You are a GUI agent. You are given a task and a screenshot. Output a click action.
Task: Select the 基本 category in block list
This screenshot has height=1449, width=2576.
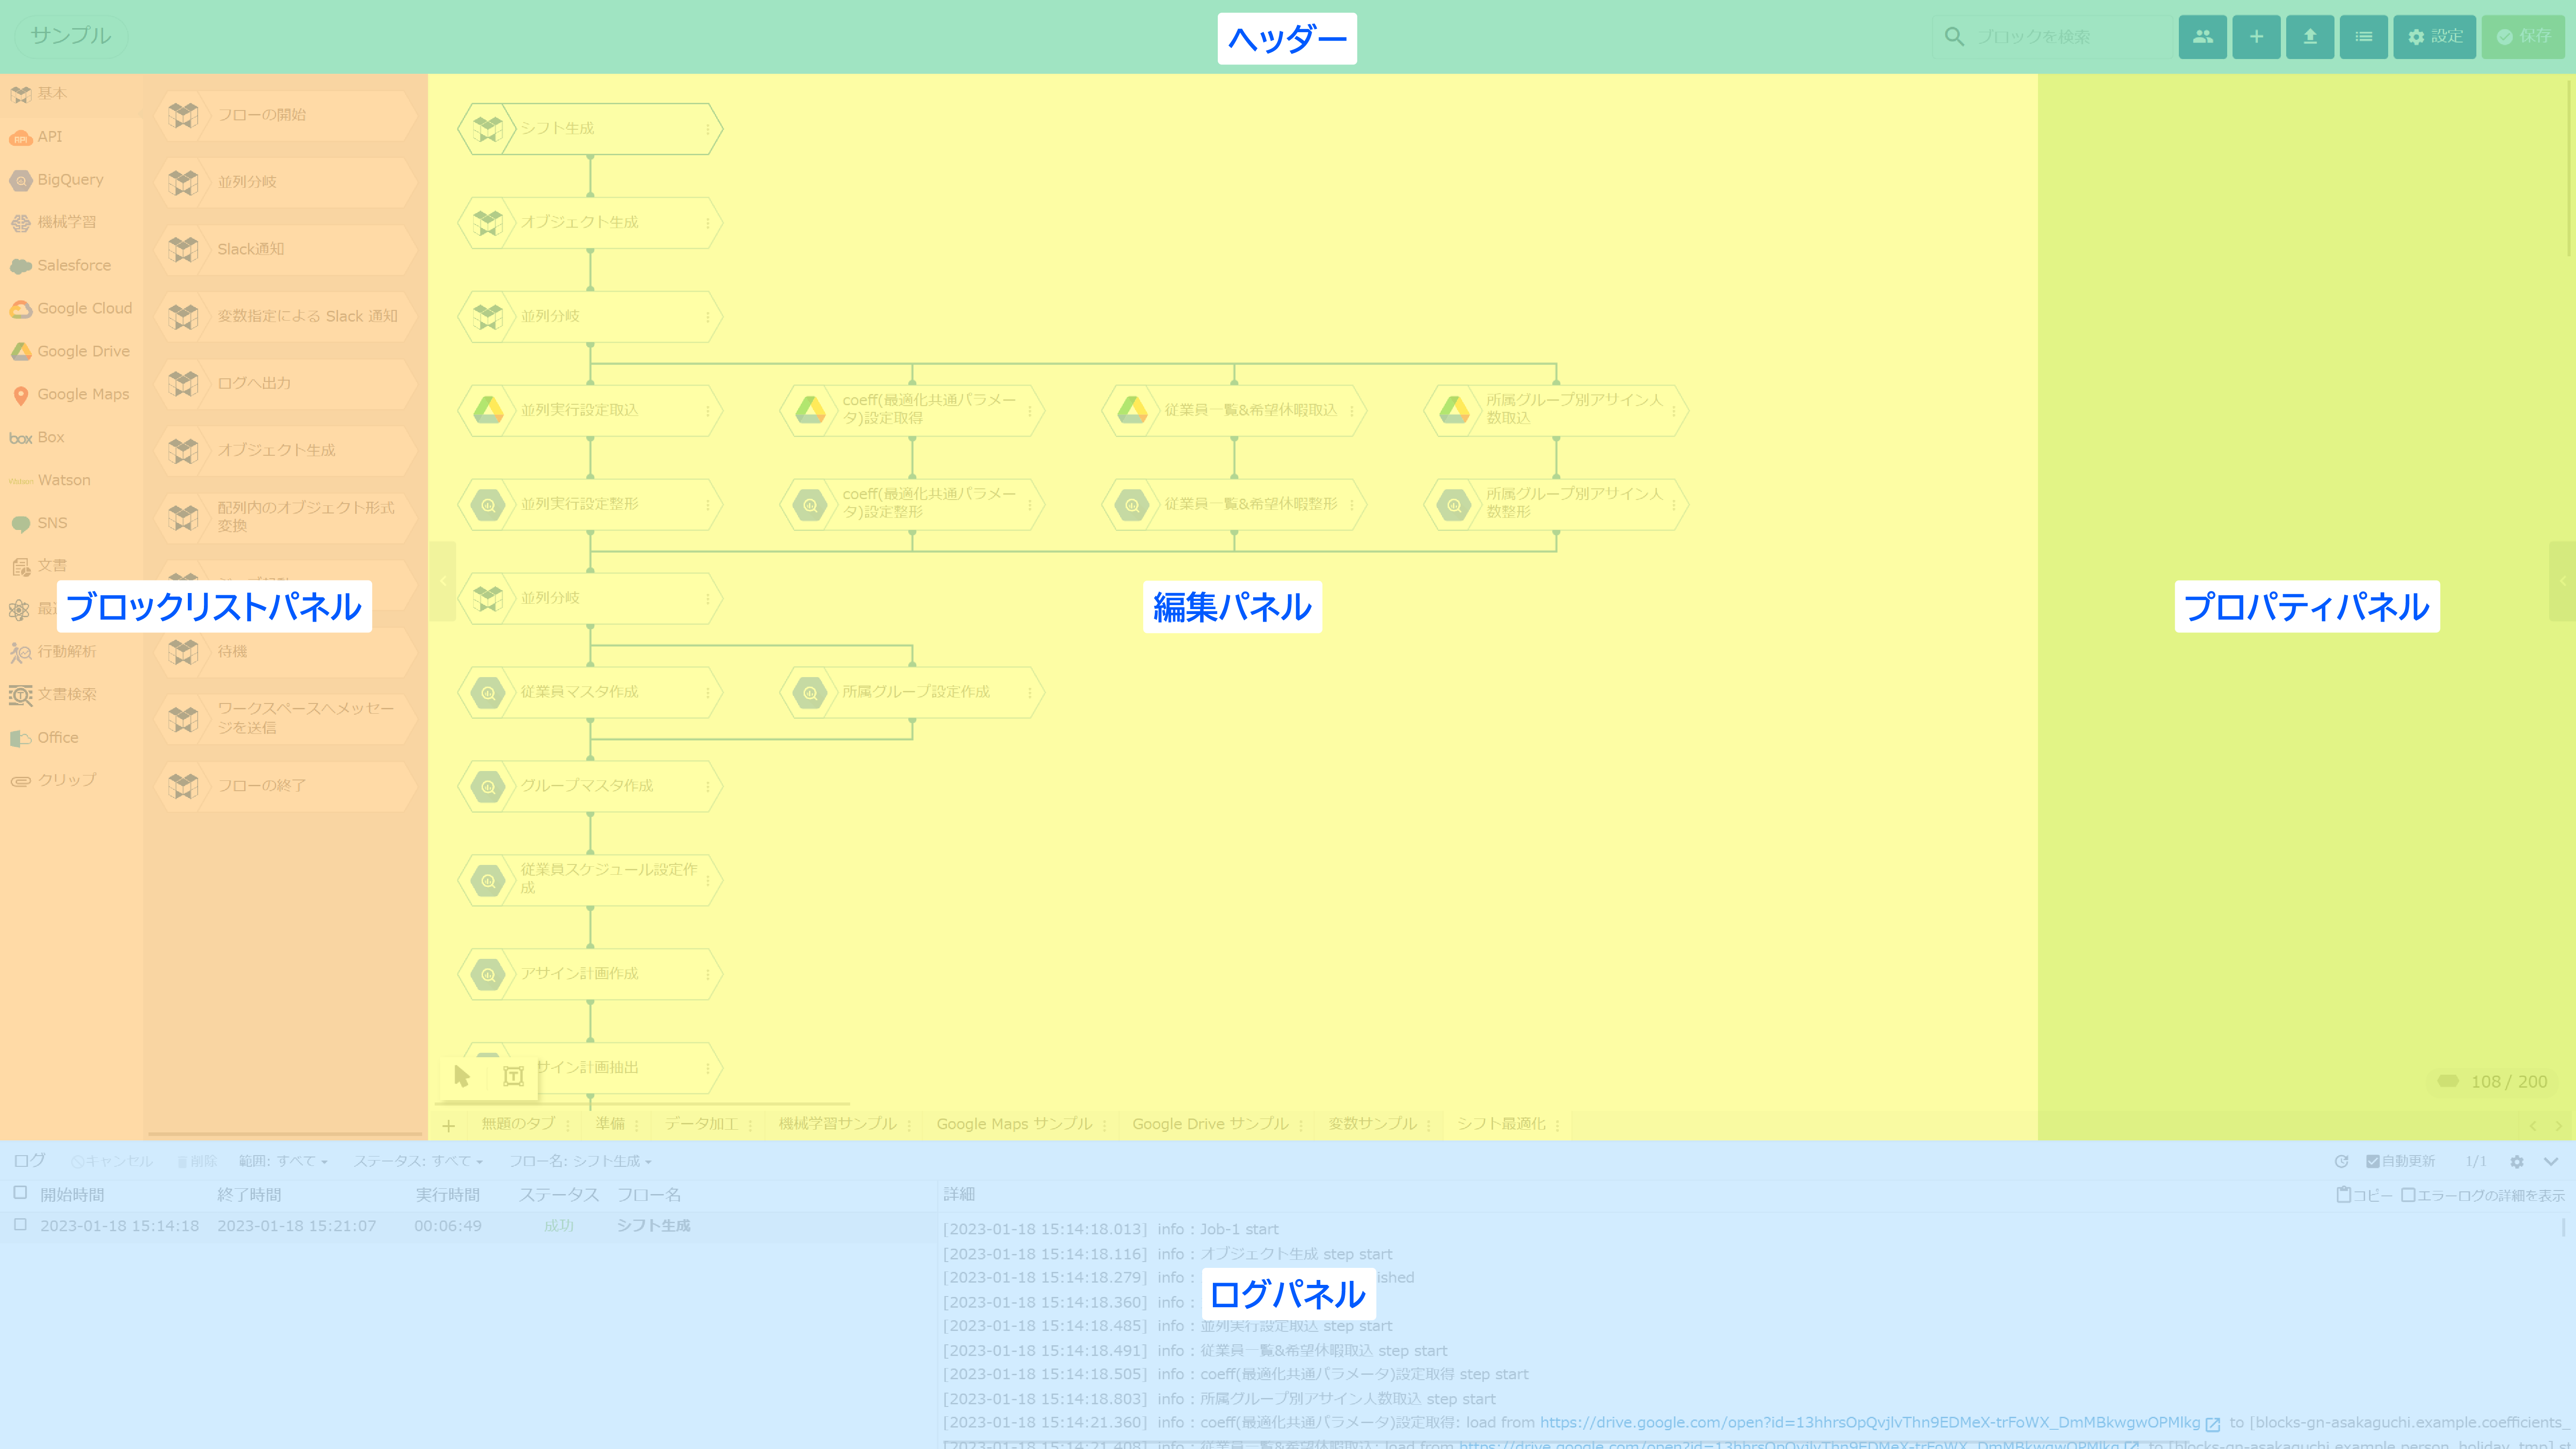(71, 94)
